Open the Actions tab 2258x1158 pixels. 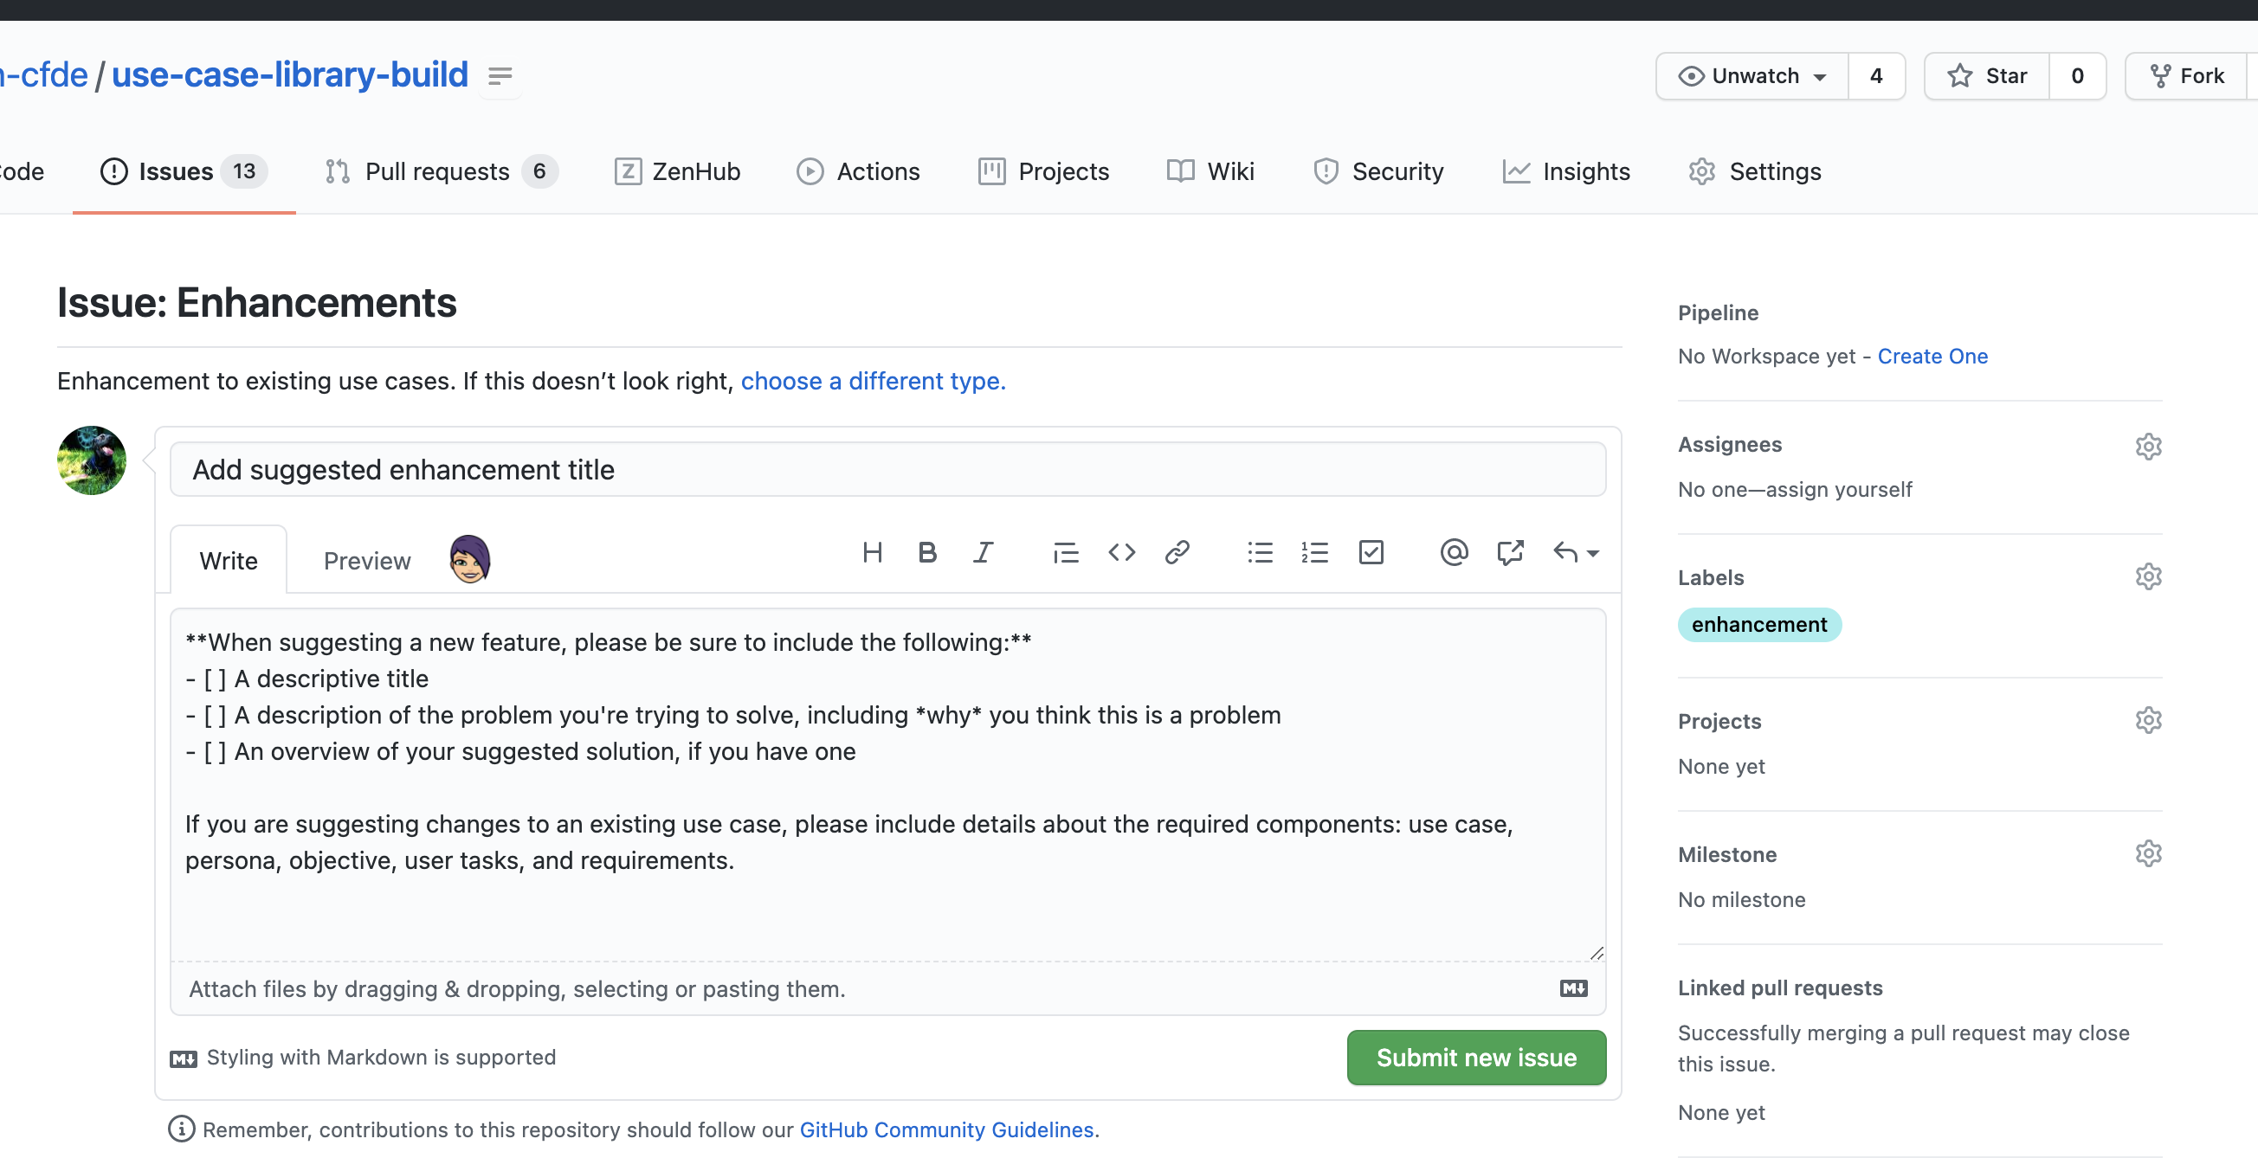(858, 171)
